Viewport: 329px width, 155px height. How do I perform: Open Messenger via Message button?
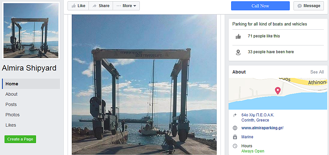coord(309,6)
